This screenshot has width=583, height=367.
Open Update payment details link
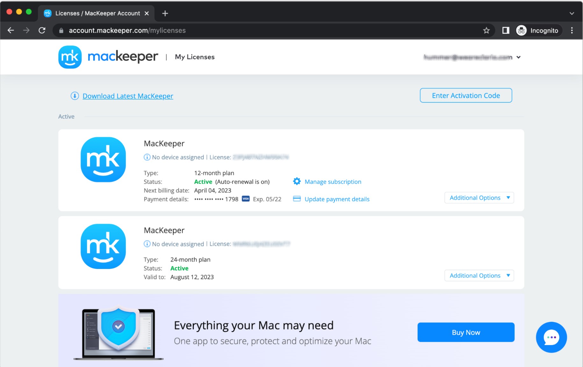(337, 199)
